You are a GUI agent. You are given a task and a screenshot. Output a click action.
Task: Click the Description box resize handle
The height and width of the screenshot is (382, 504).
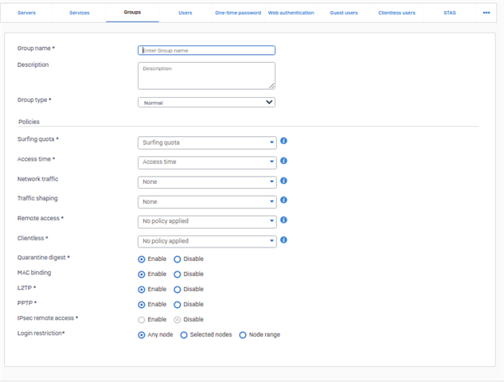[x=272, y=86]
